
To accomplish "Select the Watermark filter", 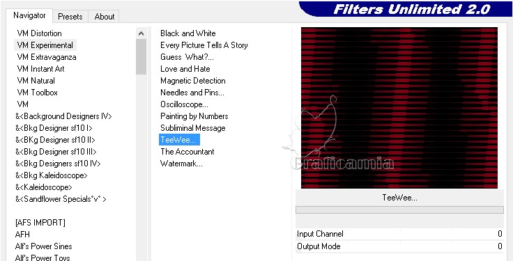I will point(181,164).
